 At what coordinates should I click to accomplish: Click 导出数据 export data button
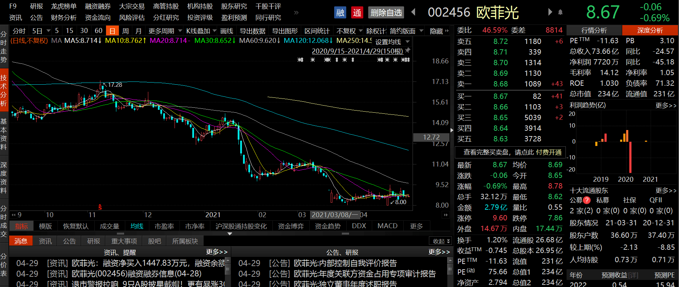tap(253, 31)
